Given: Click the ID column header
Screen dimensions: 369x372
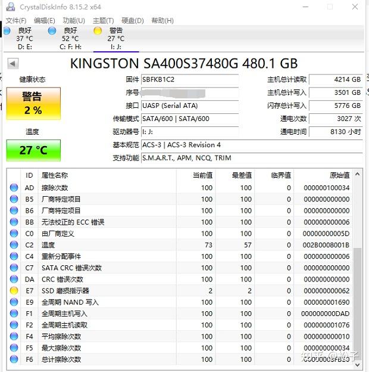Looking at the screenshot, I should pyautogui.click(x=29, y=175).
